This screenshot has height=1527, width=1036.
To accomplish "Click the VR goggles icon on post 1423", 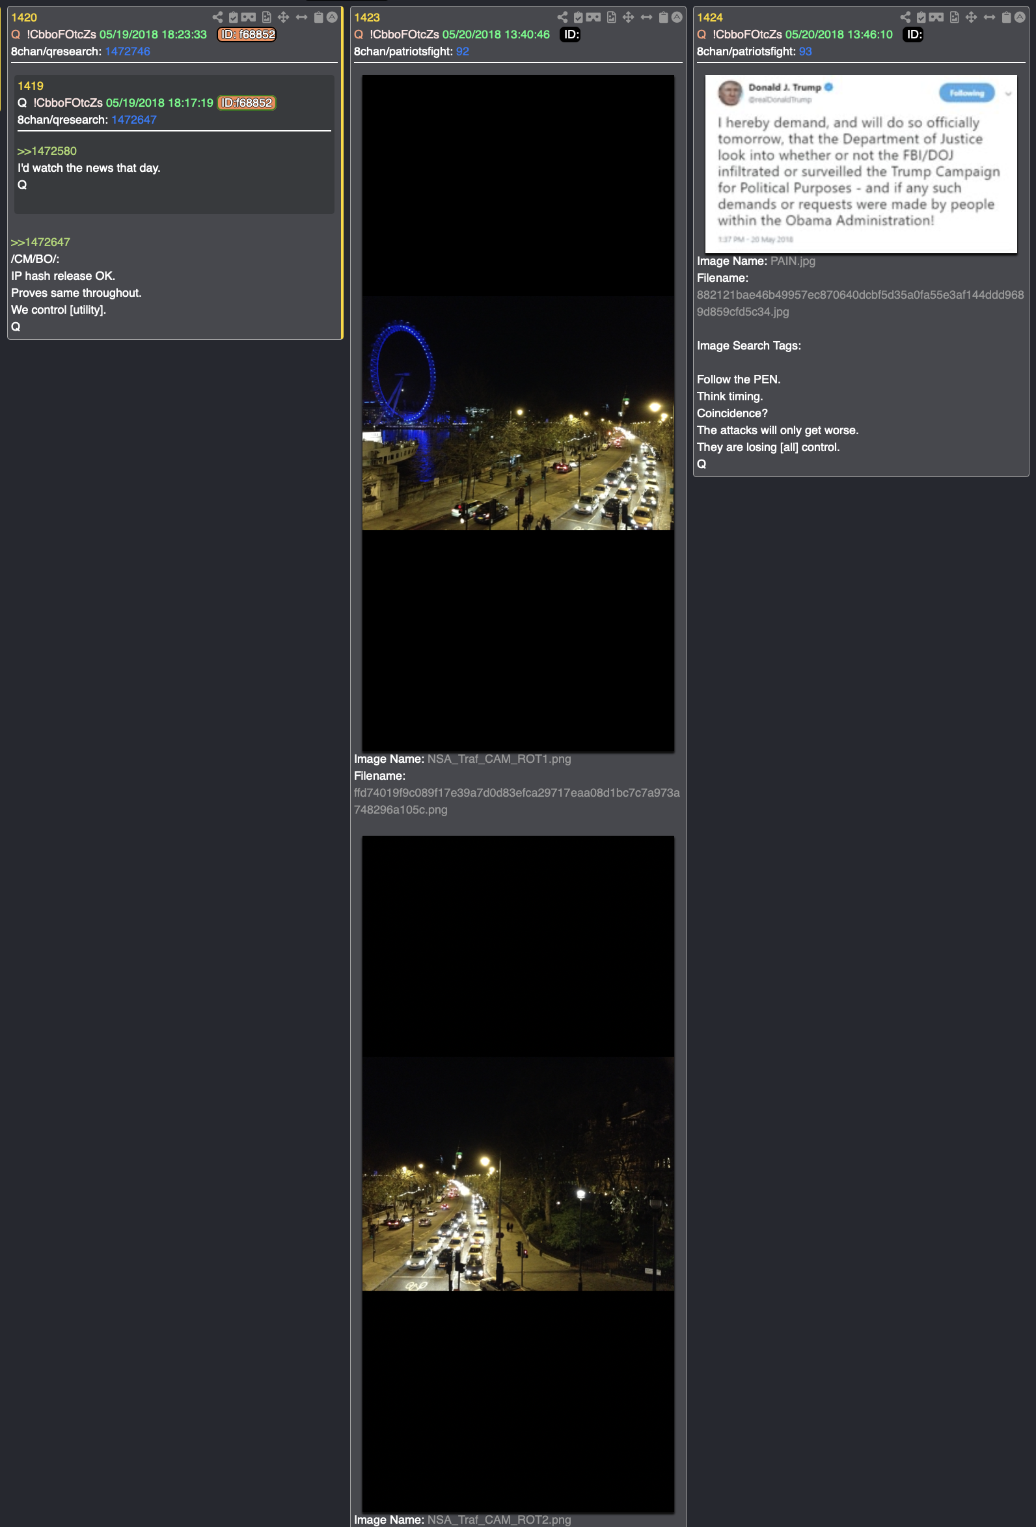I will [593, 17].
